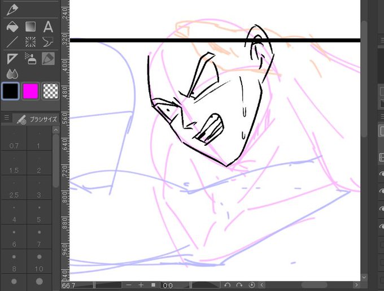Rotate the canvas right
The image size is (384, 291).
coord(239,285)
